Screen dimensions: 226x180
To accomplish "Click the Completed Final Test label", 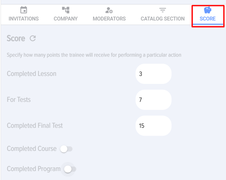I will [x=35, y=126].
